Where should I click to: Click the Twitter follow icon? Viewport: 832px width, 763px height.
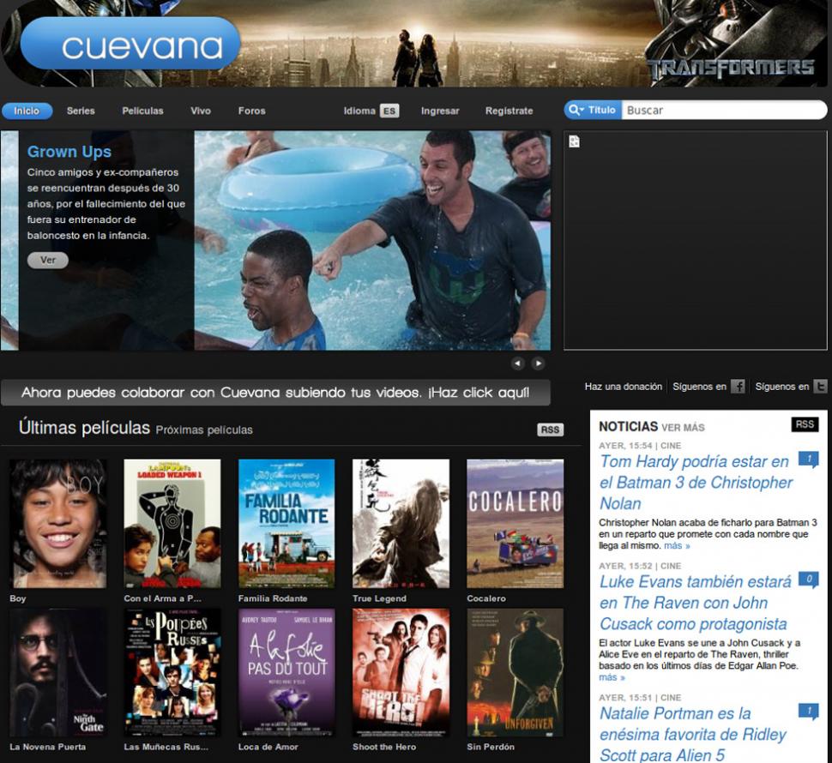(820, 387)
